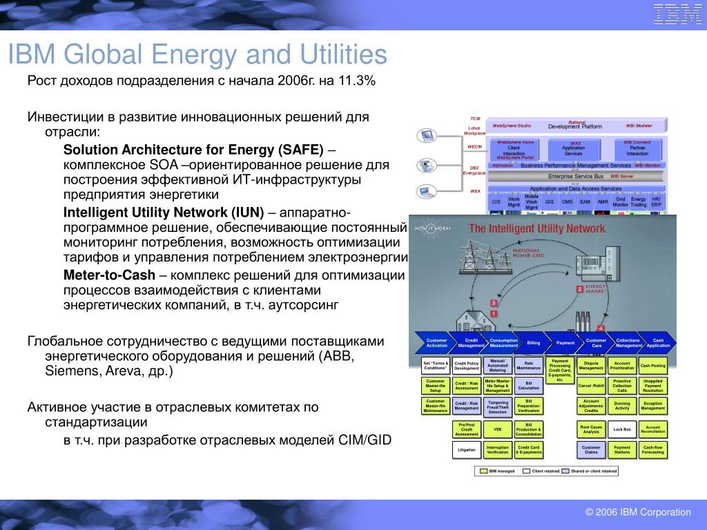Click the Tampering Fraud/Theft Detection box
This screenshot has height=530, width=707.
pyautogui.click(x=497, y=406)
